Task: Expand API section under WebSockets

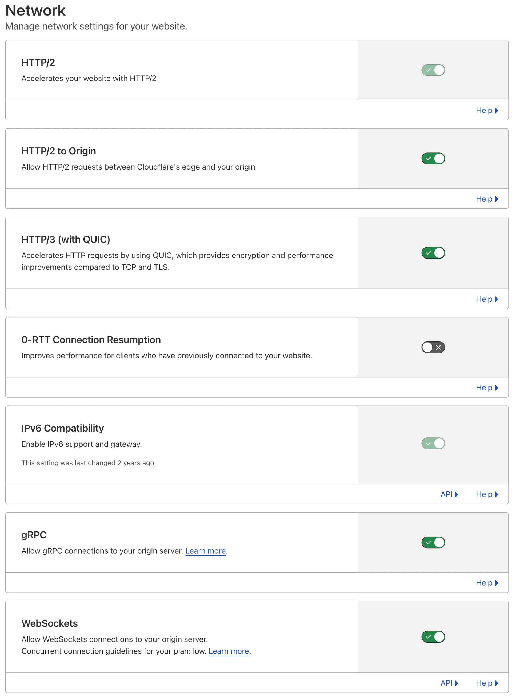Action: 449,683
